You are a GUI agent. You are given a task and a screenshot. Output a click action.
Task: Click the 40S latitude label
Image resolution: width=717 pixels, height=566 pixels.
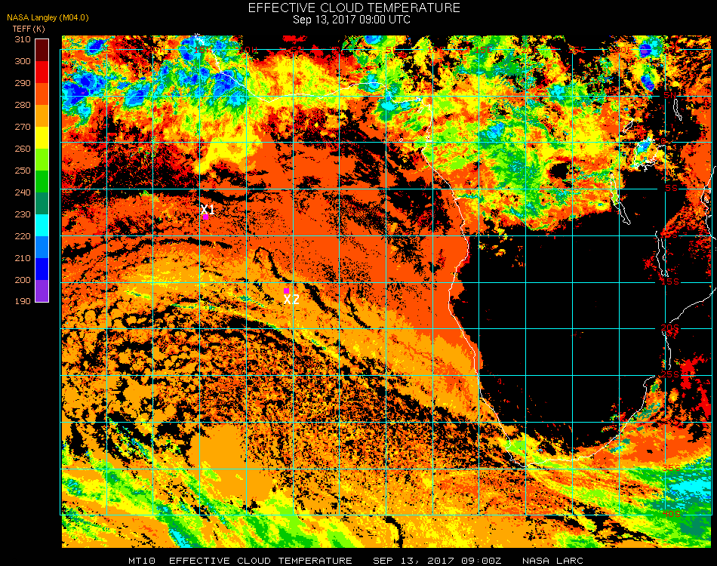[x=671, y=514]
